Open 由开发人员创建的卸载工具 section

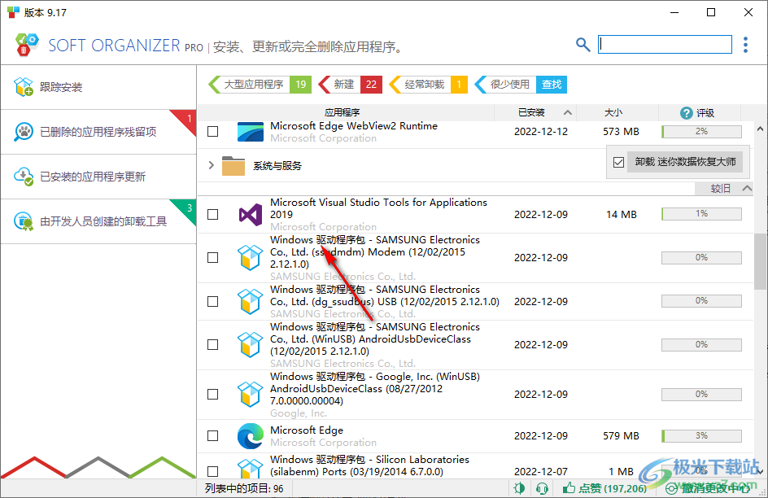(98, 222)
